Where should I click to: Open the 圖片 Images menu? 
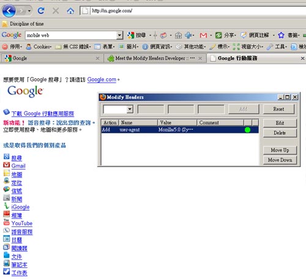(129, 46)
